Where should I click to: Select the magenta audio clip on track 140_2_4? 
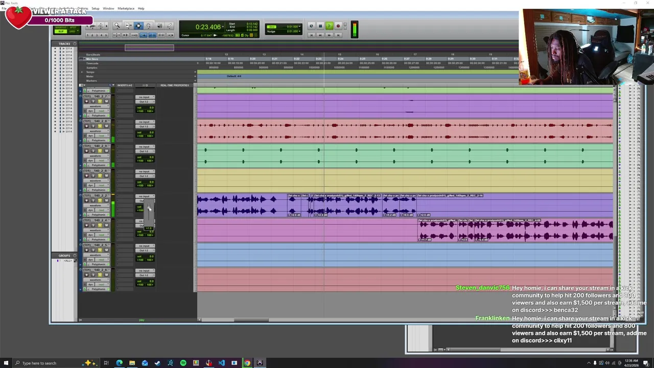click(516, 230)
